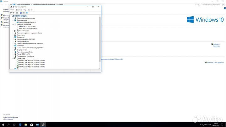Click the list-style toolbar icon right of the Help icon

[x=24, y=13]
